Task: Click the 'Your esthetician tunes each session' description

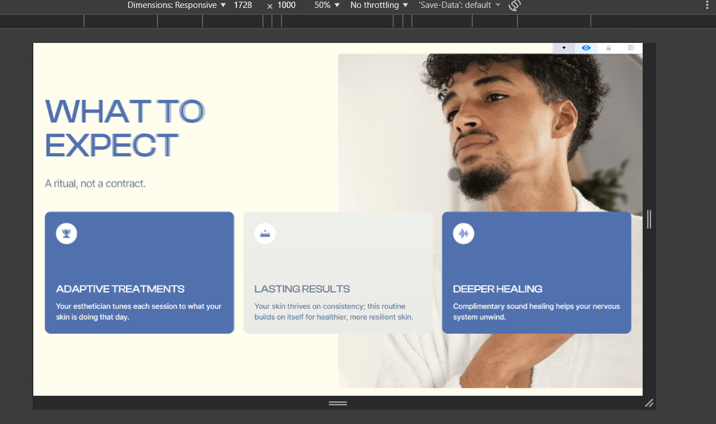Action: (x=139, y=312)
